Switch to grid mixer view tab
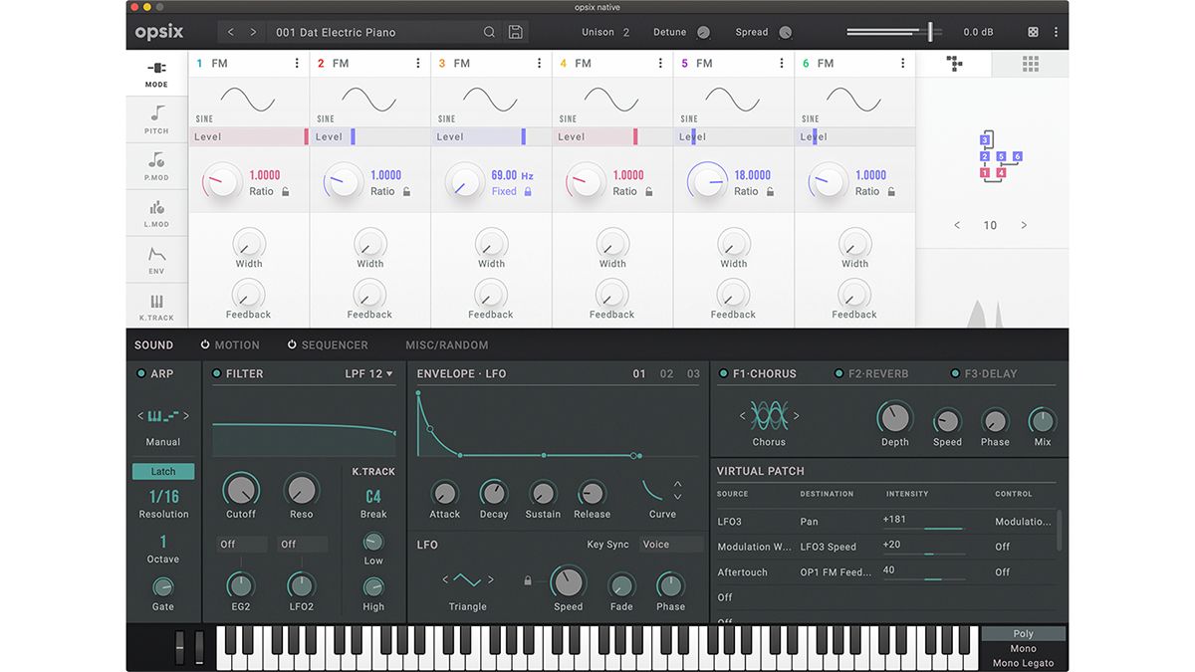This screenshot has width=1195, height=672. (x=1031, y=64)
